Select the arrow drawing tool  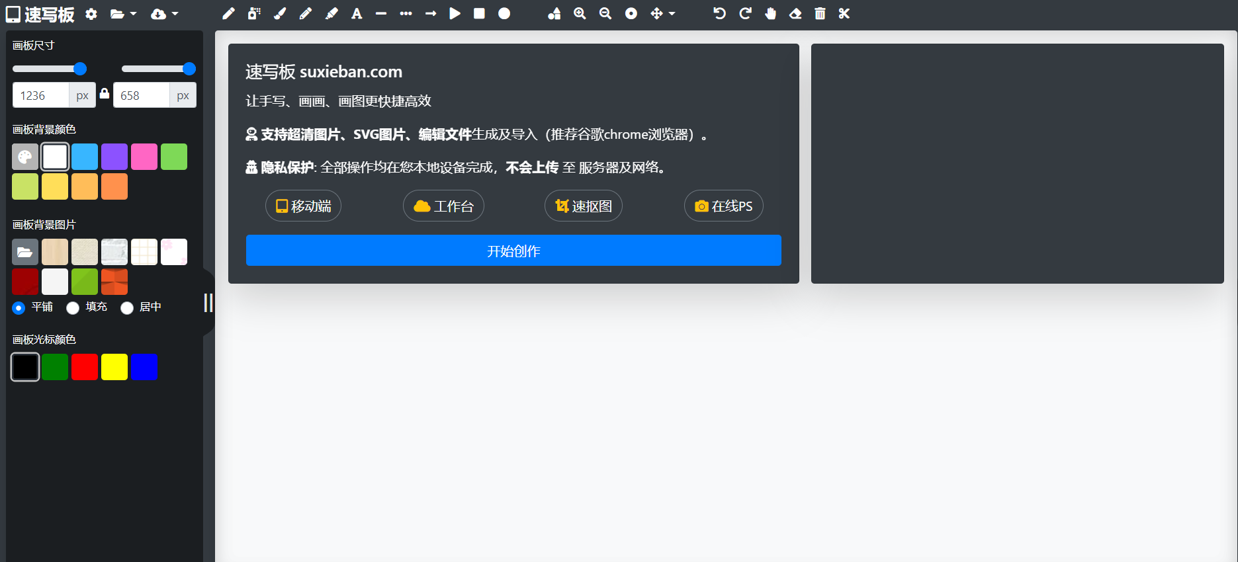pos(431,14)
